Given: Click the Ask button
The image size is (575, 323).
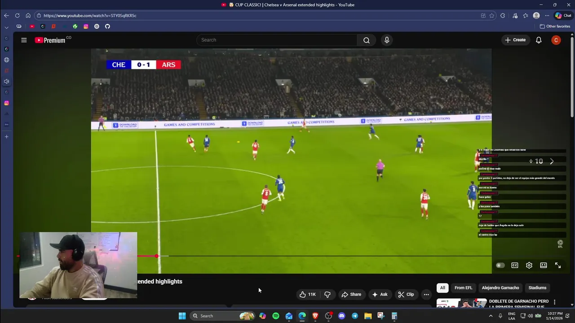Looking at the screenshot, I should pos(380,294).
